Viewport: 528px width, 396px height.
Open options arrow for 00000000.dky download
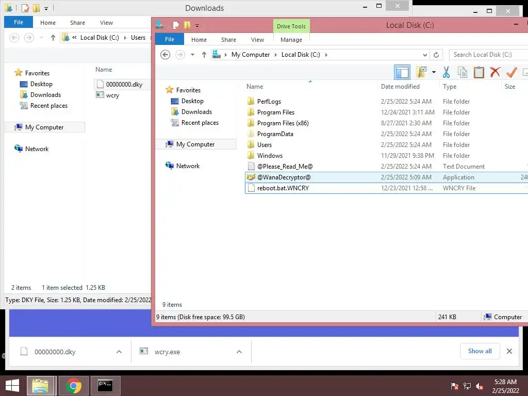click(119, 352)
